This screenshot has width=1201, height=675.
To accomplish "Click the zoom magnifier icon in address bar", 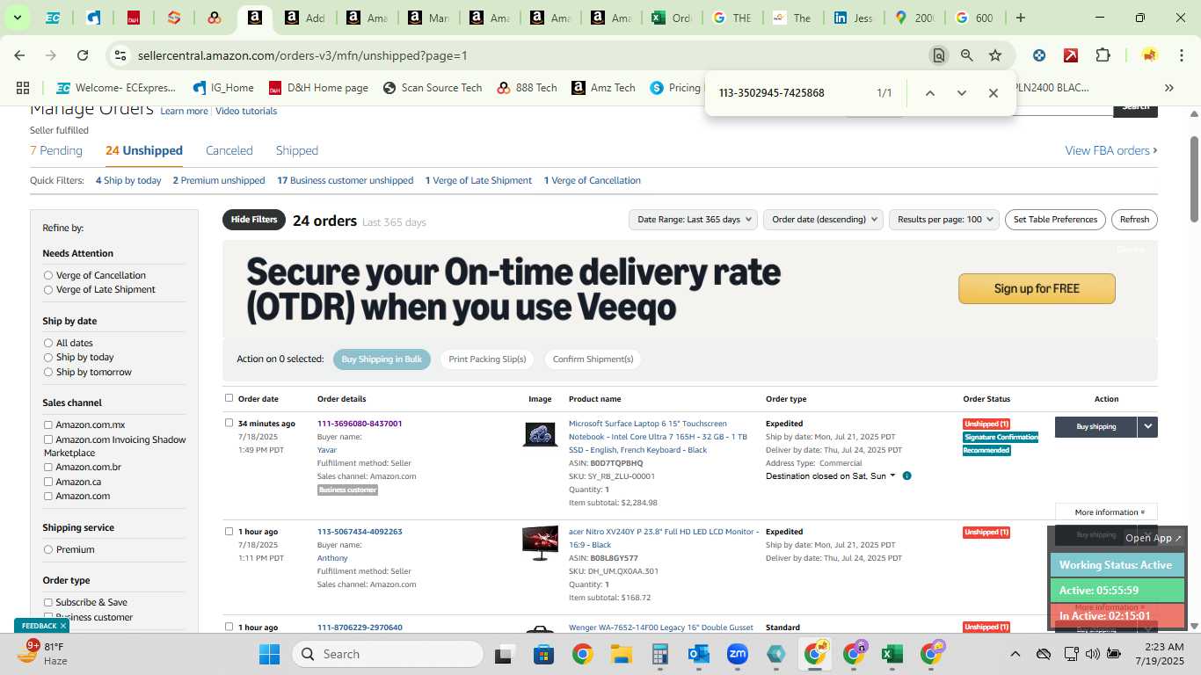I will coord(967,55).
